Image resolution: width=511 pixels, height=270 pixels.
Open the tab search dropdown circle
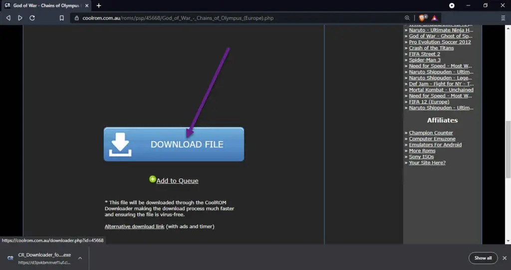(452, 5)
